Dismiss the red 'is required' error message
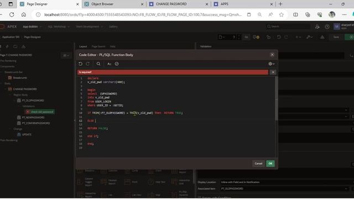354x199 pixels. point(273,72)
